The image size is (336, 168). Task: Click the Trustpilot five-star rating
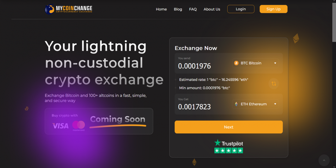pos(229,151)
